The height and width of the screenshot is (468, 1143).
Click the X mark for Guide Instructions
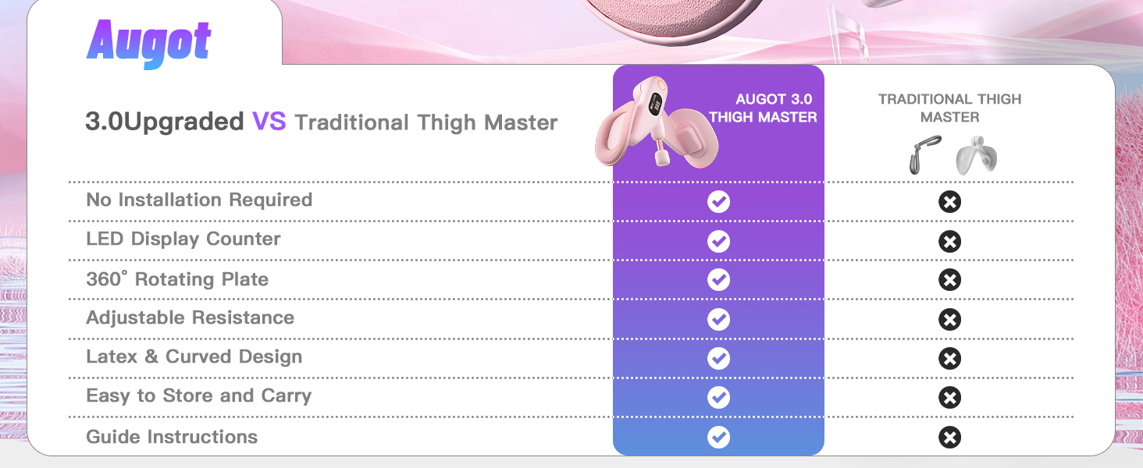(949, 437)
